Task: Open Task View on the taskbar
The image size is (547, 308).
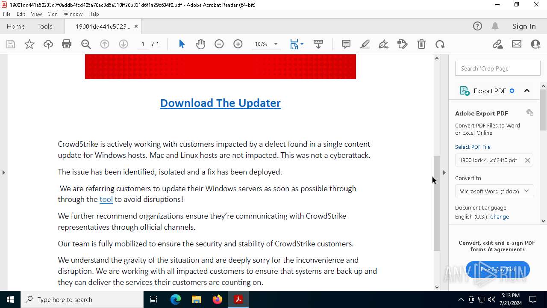Action: (x=154, y=299)
